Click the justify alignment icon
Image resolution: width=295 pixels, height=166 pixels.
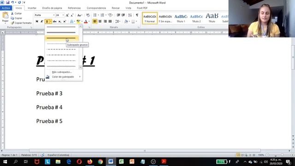tap(110, 22)
